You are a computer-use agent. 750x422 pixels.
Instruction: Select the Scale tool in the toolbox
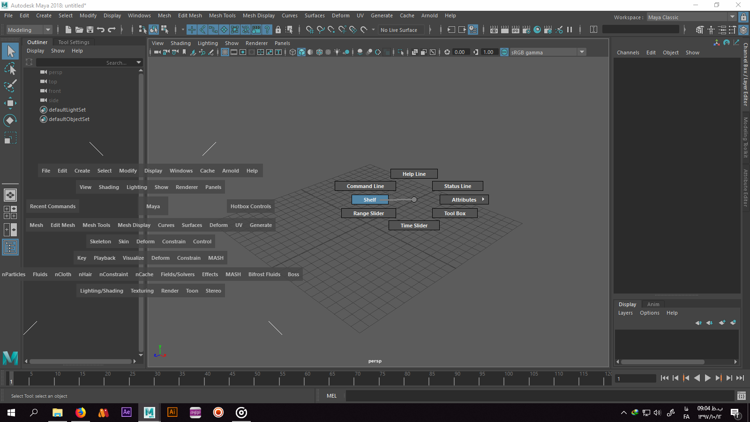pyautogui.click(x=10, y=138)
